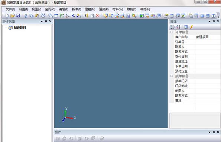Viewport: 221px width, 142px height.
Task: Open the 编辑(E) menu
Action: [64, 9]
